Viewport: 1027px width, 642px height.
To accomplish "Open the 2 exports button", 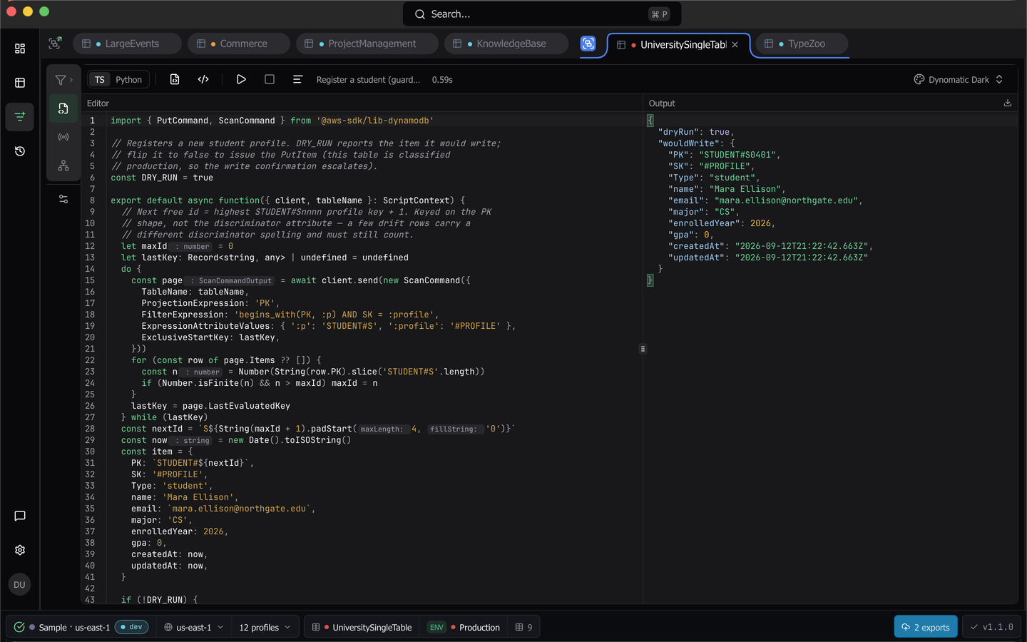I will coord(926,627).
